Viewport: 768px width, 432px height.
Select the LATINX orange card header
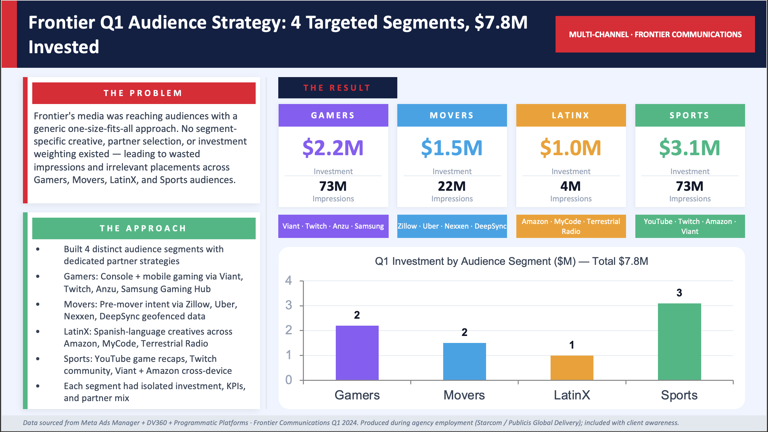click(571, 115)
